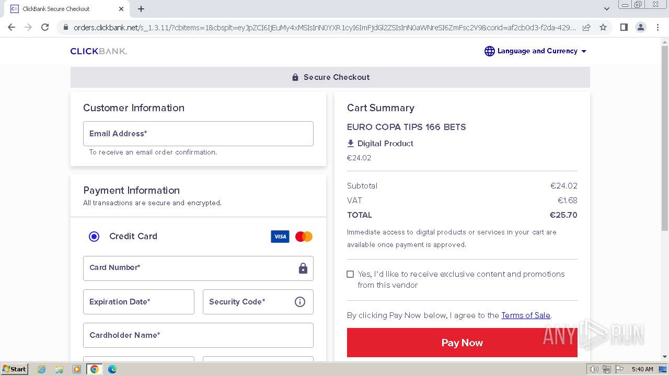Switch to the ClickBank Secure Checkout tab

point(63,9)
